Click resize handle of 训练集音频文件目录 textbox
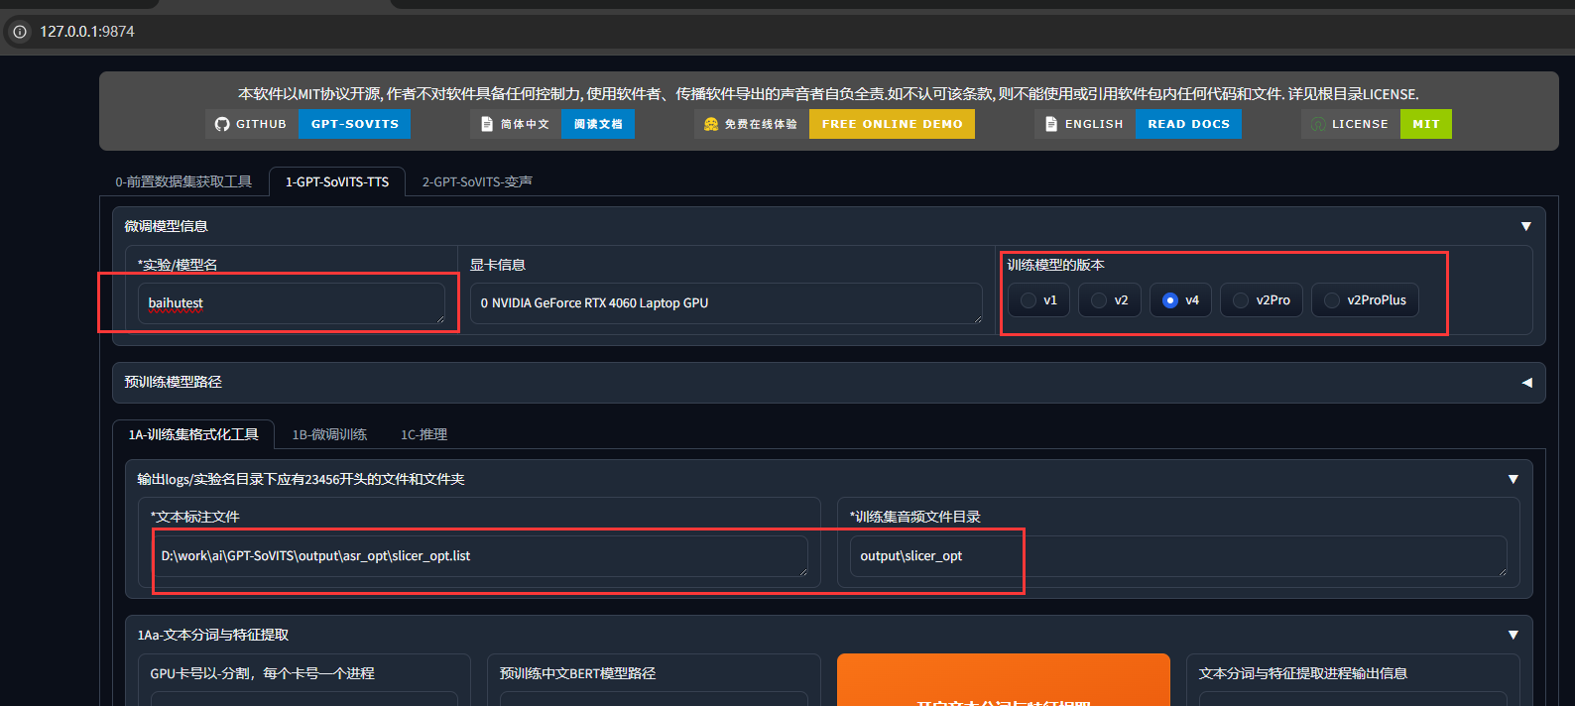1575x706 pixels. pyautogui.click(x=1502, y=571)
